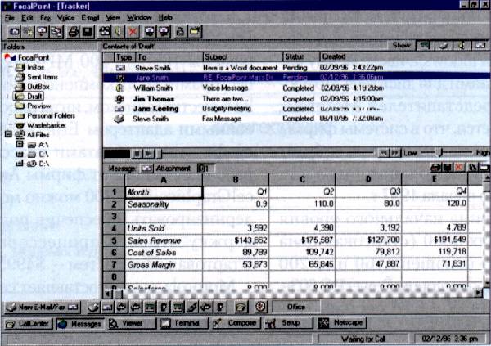Delete attachment with the preview pane red X
This screenshot has height=346, width=491.
(x=459, y=168)
